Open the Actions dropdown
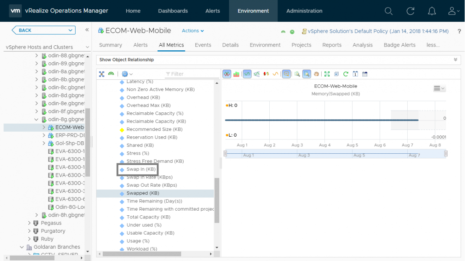Viewport: 465px width, 261px height. 193,31
